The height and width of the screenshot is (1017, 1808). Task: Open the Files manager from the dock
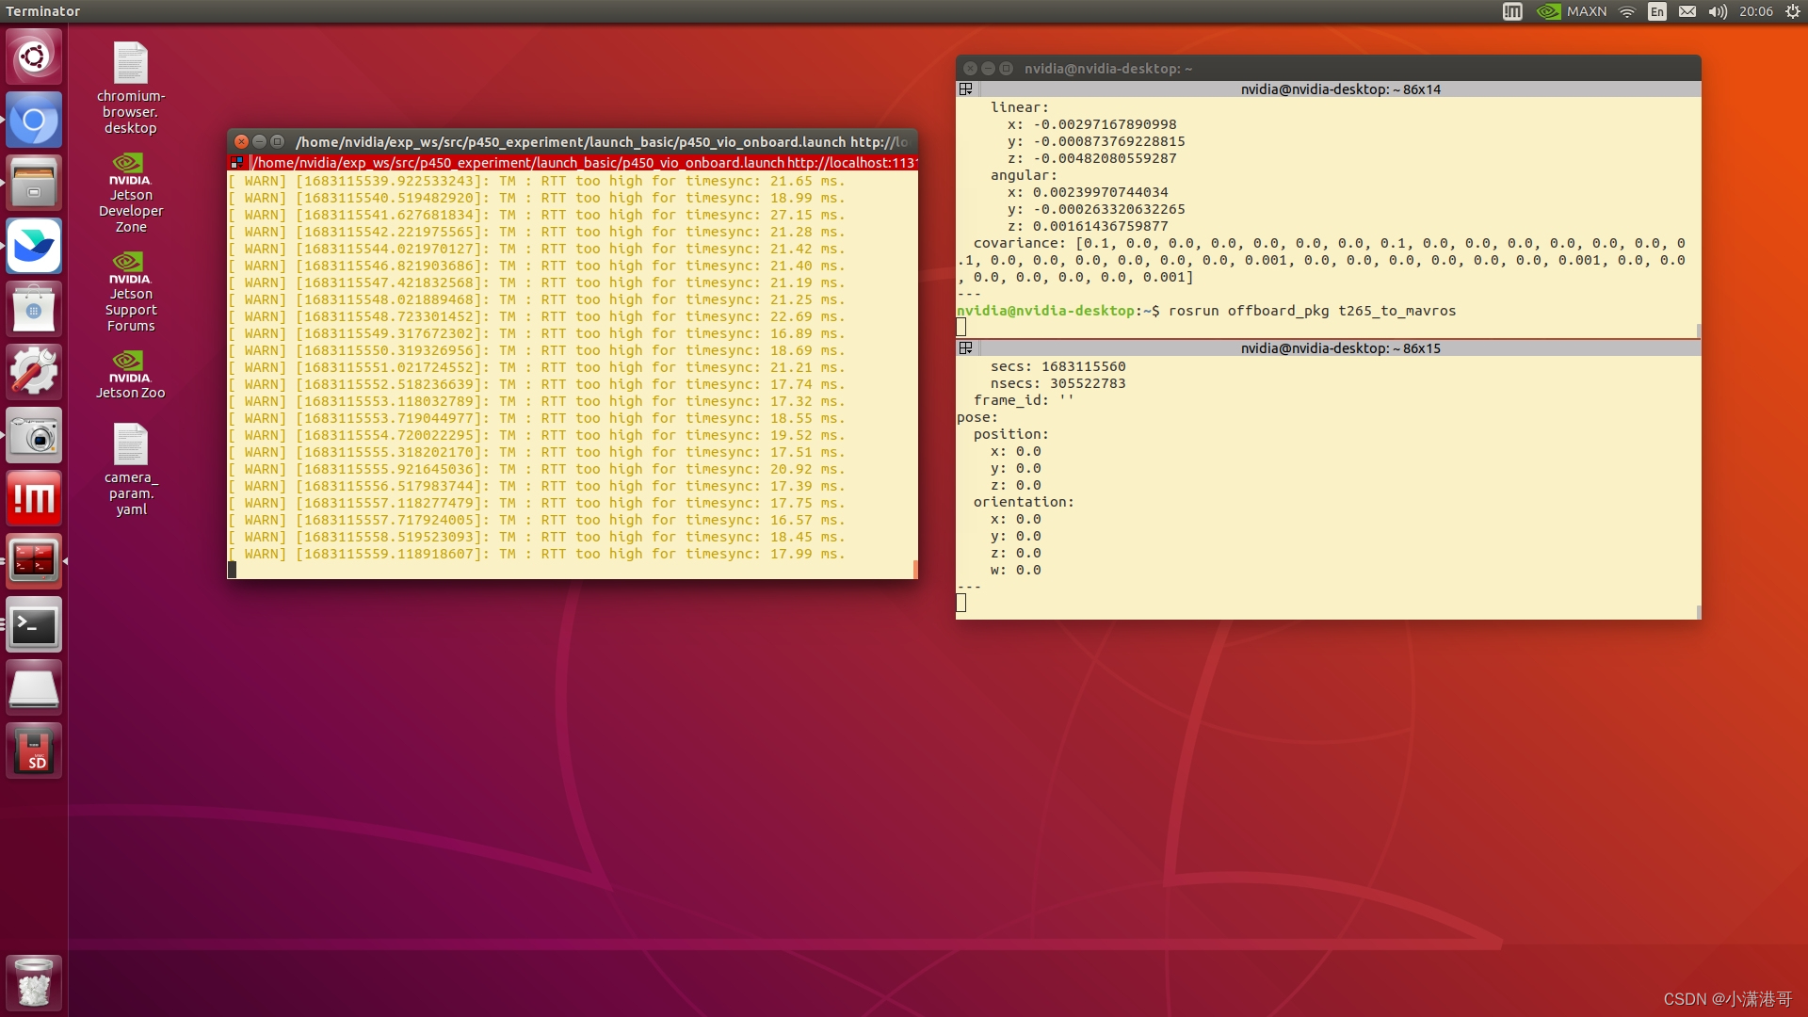click(x=34, y=183)
